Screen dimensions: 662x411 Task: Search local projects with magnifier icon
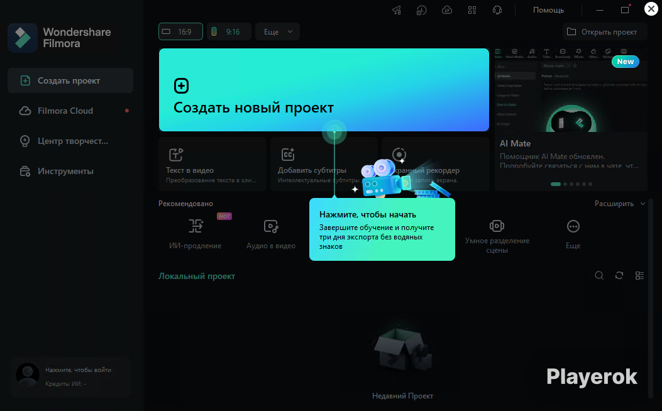[x=599, y=275]
